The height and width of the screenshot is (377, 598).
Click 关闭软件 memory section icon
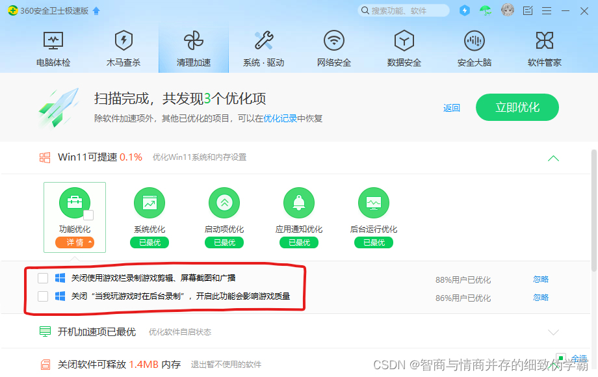45,365
